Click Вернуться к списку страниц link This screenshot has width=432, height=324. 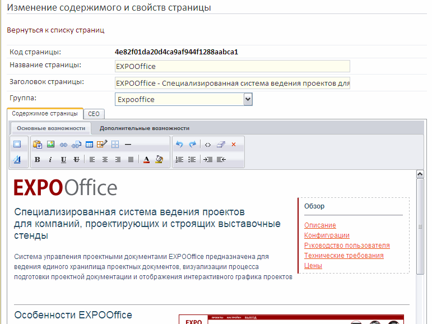pos(55,30)
